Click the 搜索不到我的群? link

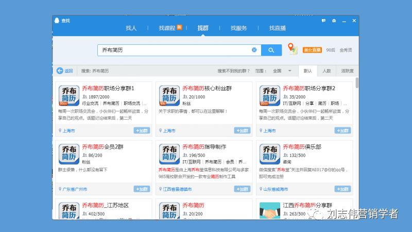233,71
